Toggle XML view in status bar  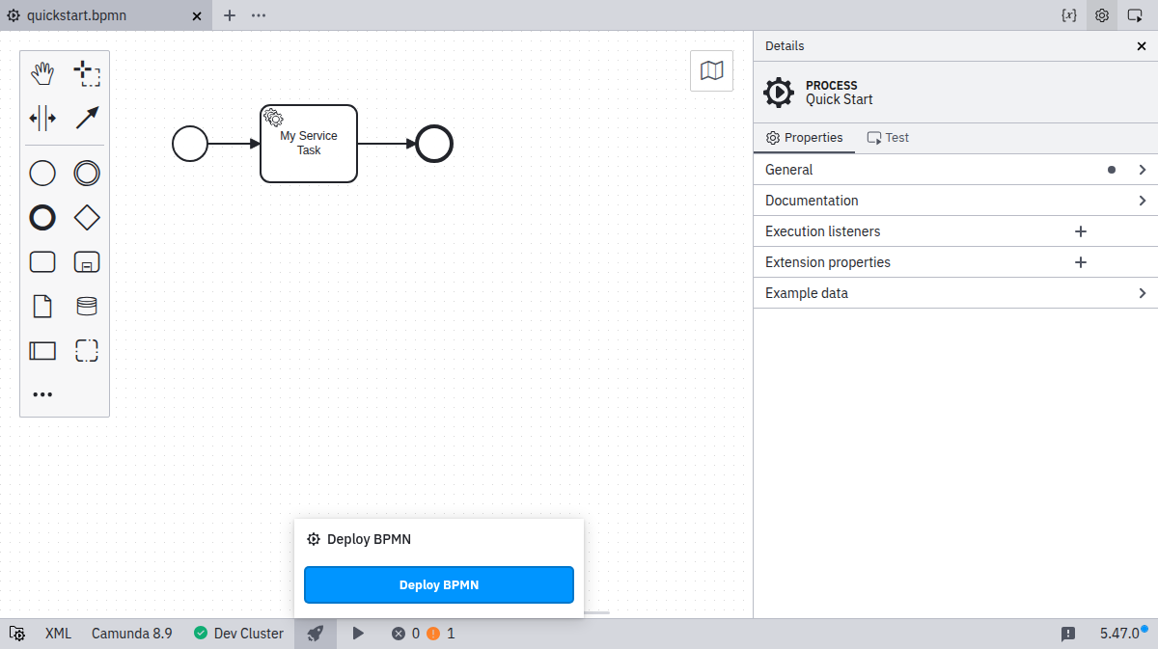pos(58,634)
